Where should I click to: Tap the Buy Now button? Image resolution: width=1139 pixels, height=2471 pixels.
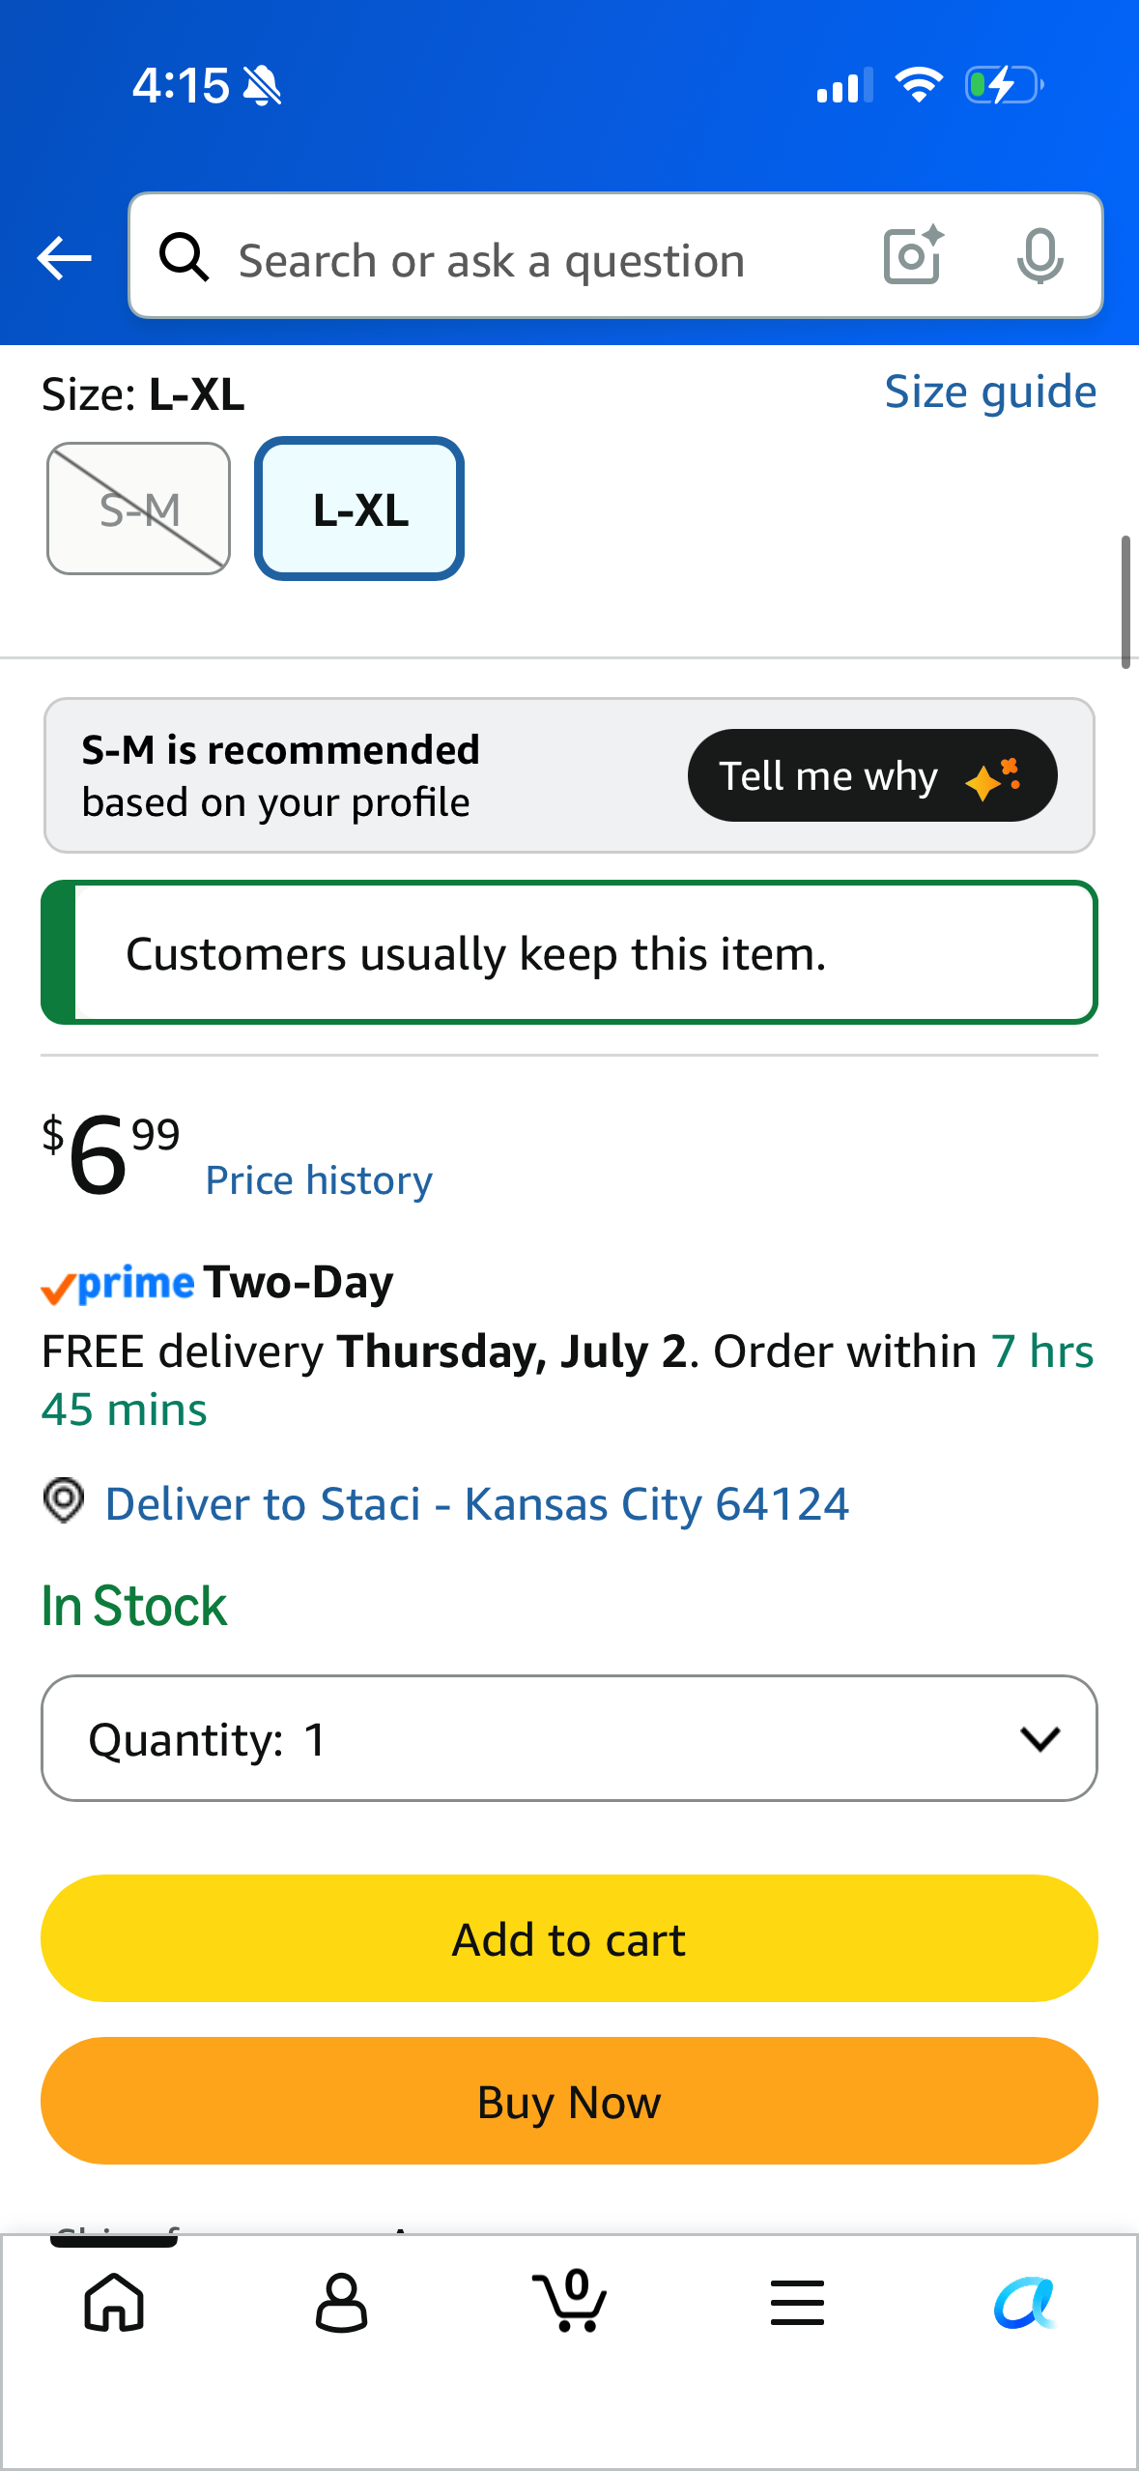[569, 2101]
